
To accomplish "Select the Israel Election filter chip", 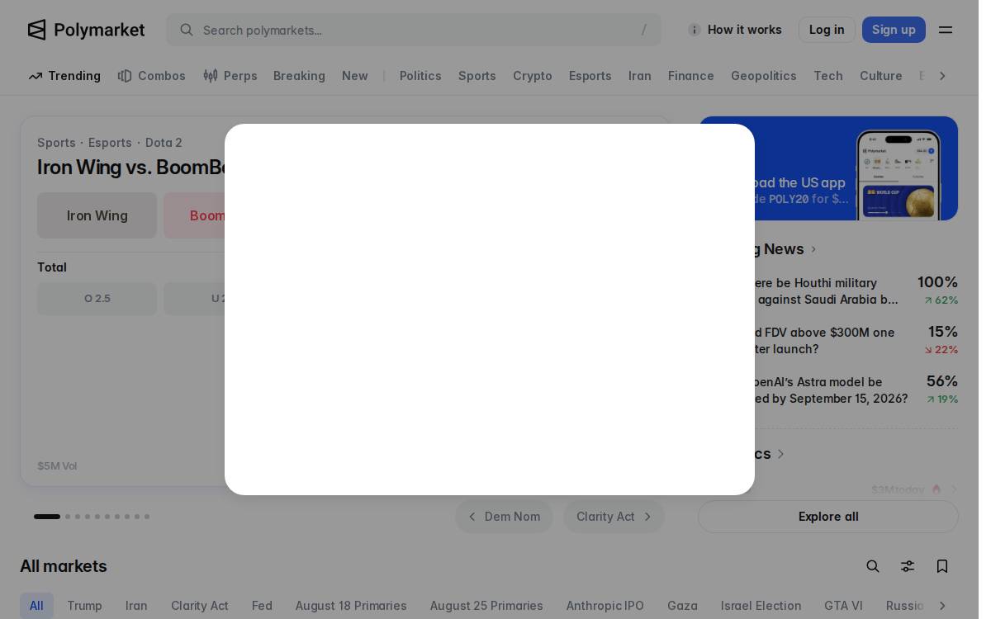I will (x=761, y=606).
